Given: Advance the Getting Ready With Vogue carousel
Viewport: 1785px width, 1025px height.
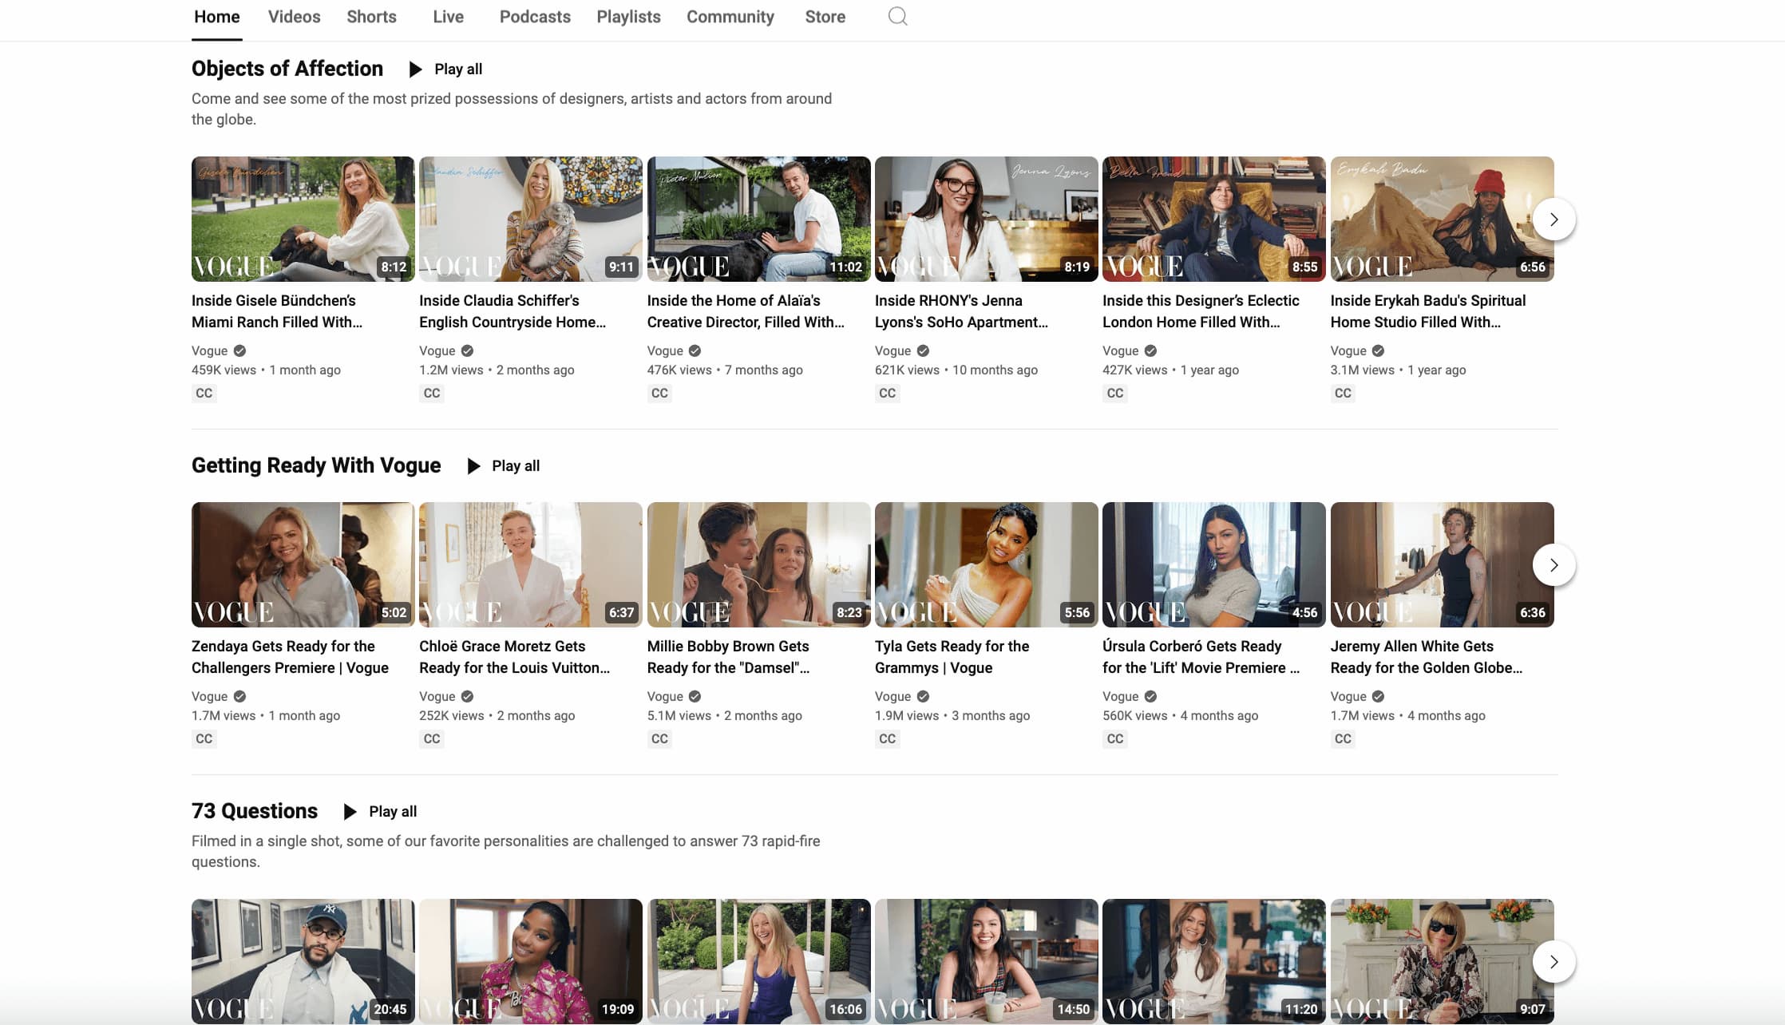Looking at the screenshot, I should click(x=1553, y=564).
